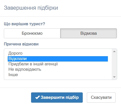The width and height of the screenshot is (121, 108).
Task: Click the Завершити підбір button
Action: tap(57, 98)
